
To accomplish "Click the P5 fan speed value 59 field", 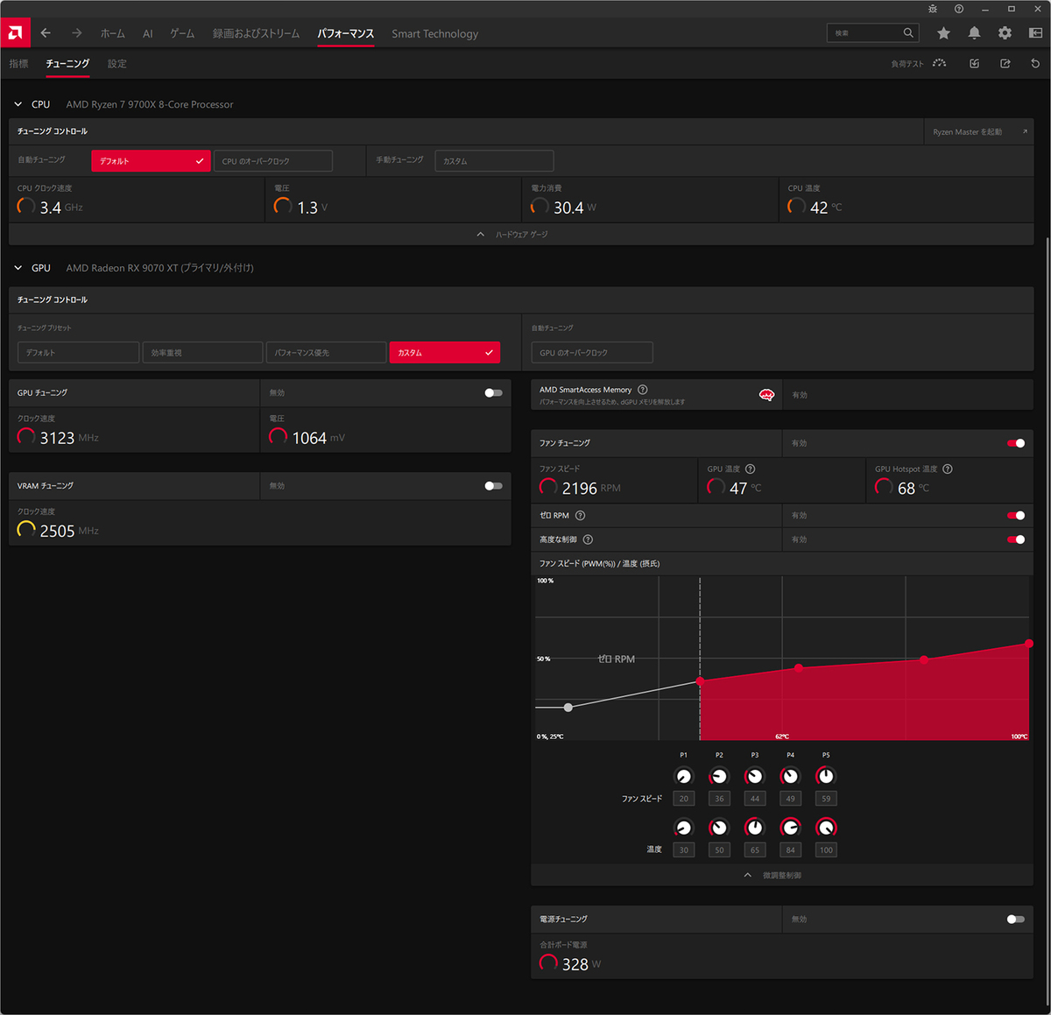I will [x=826, y=799].
